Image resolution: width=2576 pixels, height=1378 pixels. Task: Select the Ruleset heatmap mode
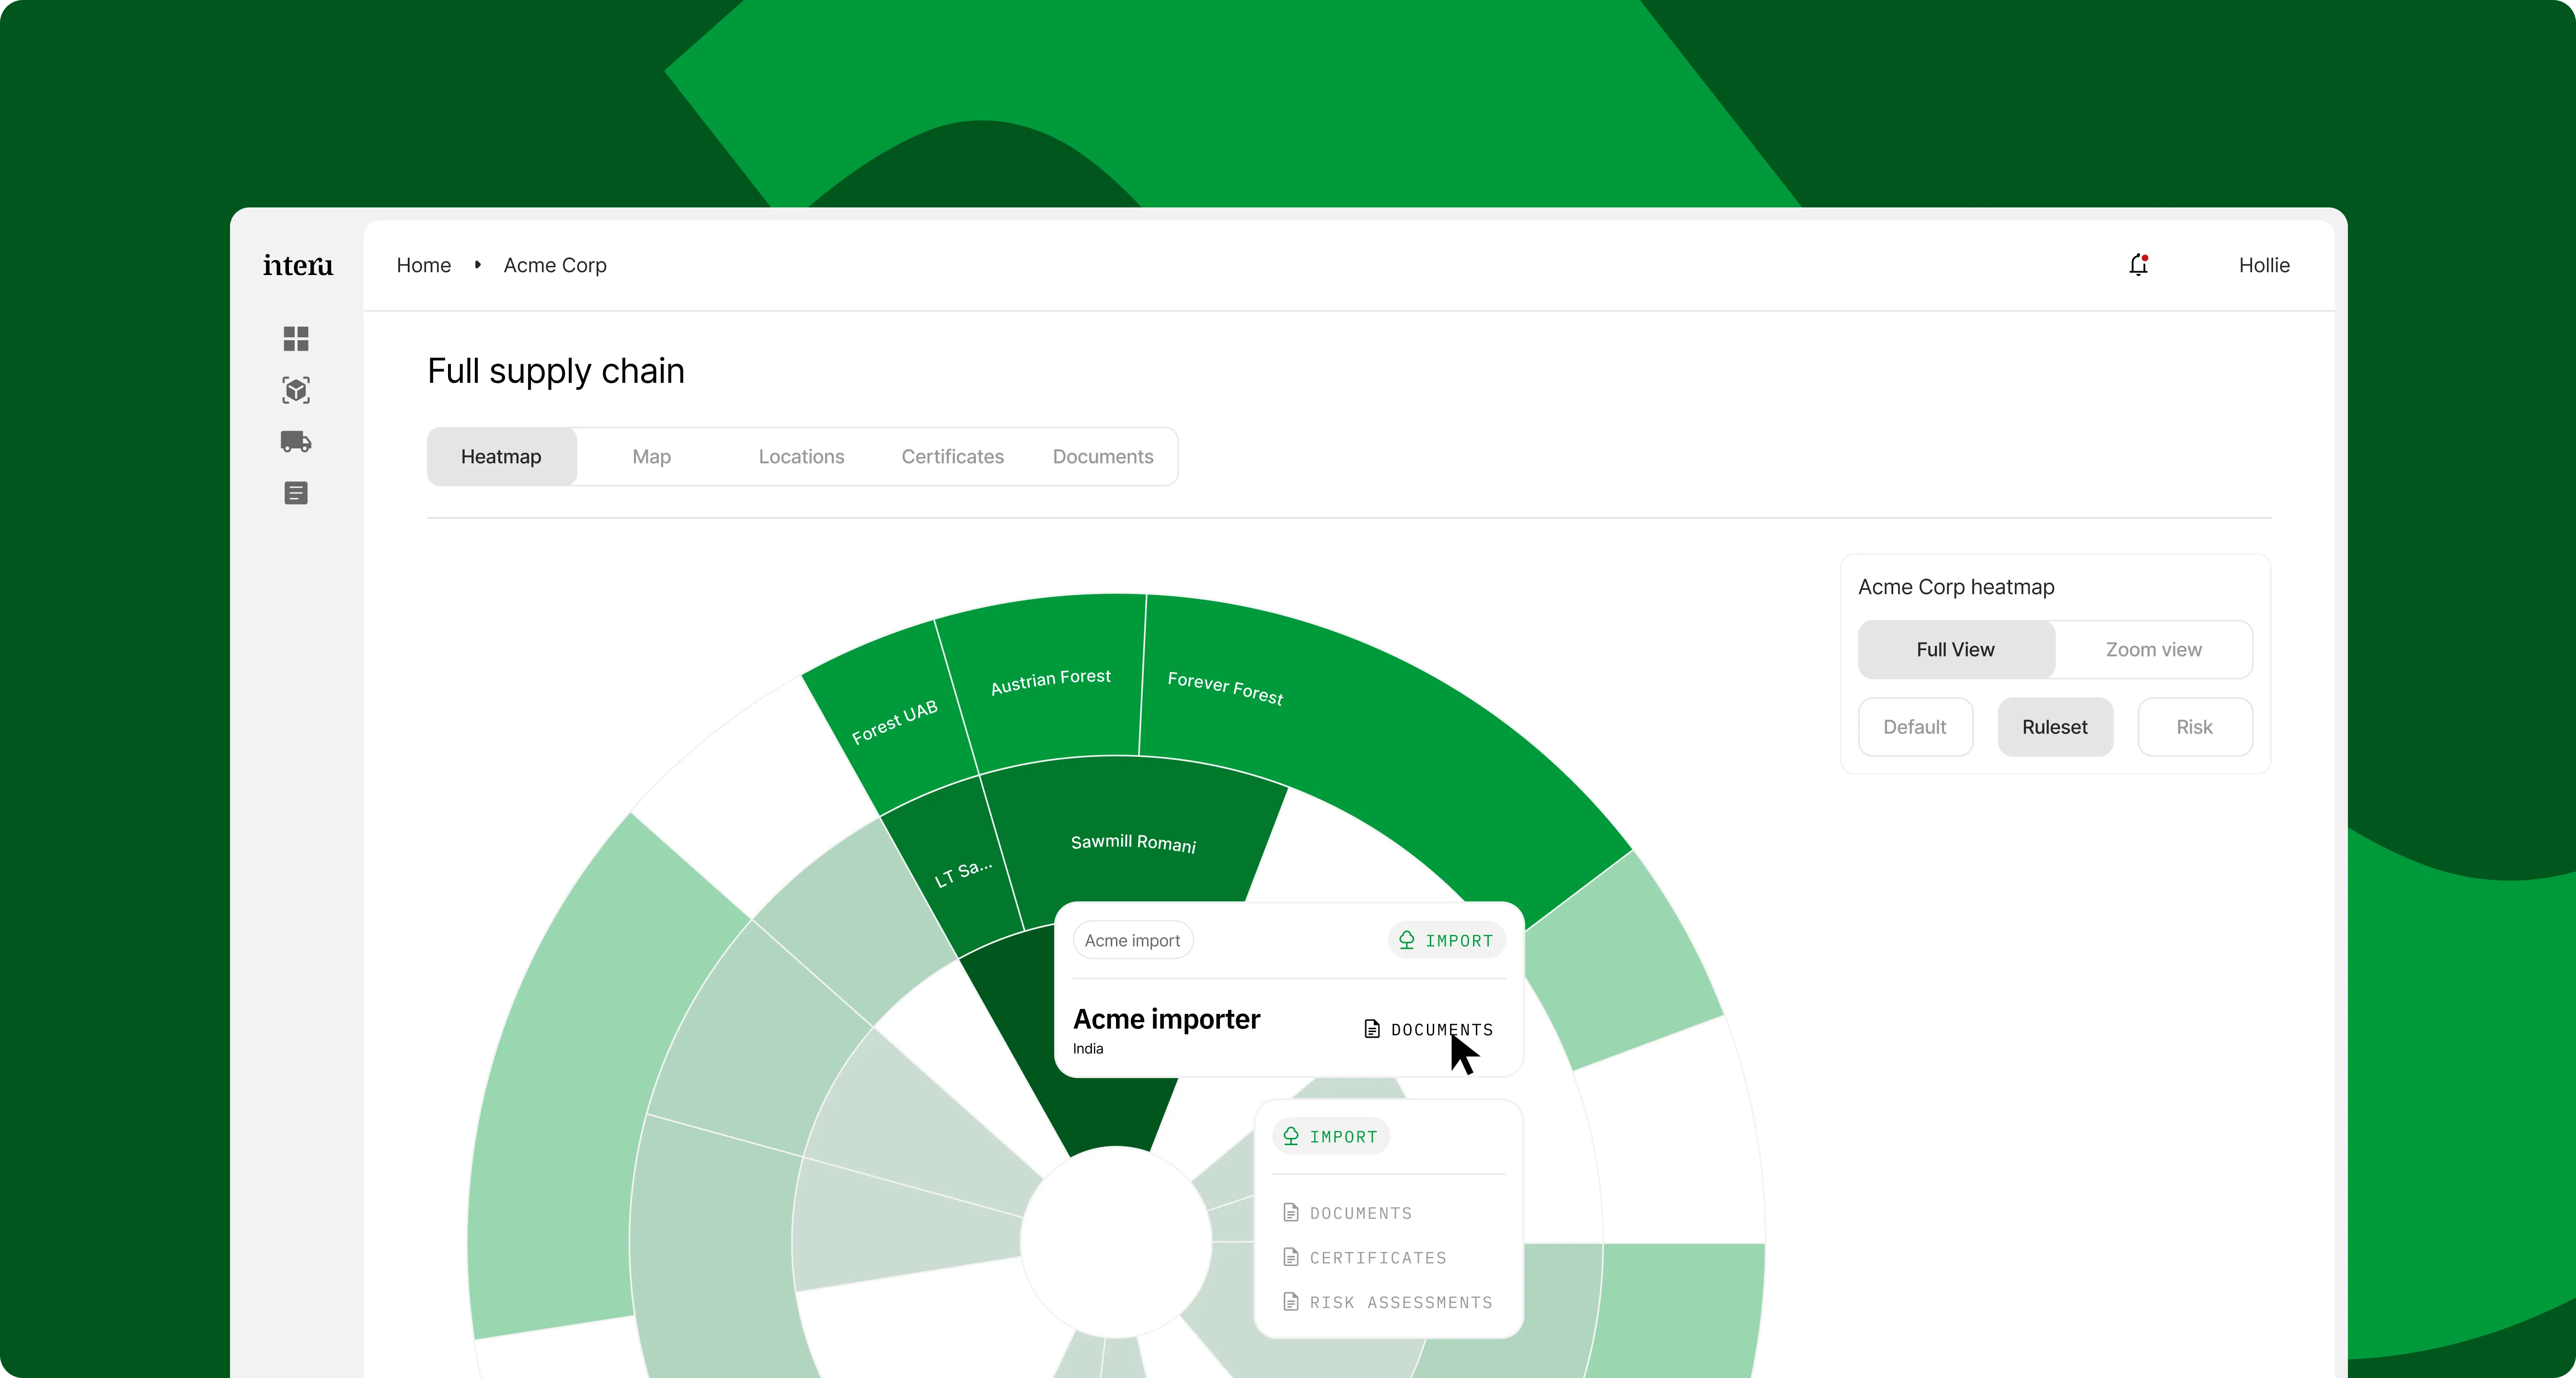tap(2054, 727)
